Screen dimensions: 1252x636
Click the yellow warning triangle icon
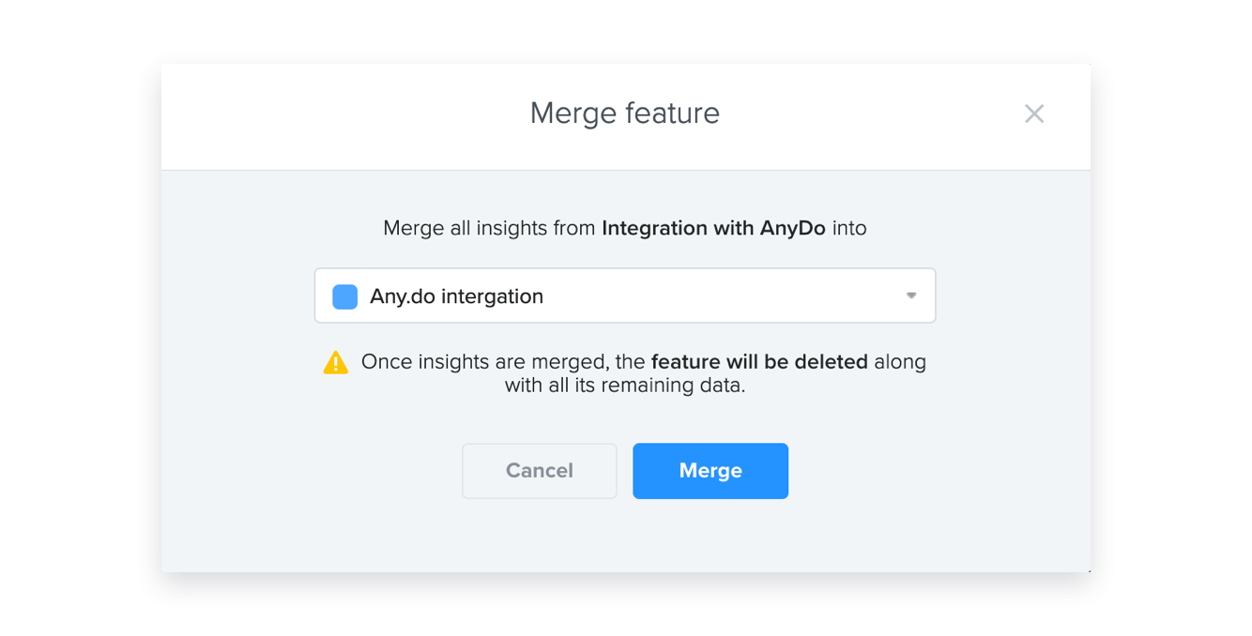pyautogui.click(x=336, y=363)
